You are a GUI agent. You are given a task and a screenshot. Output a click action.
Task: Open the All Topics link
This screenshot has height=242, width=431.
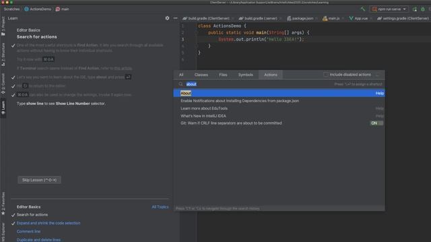point(160,207)
